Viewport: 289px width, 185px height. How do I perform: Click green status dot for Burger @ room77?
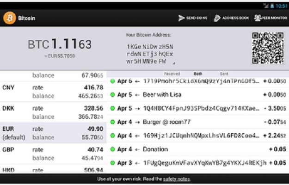[112, 122]
